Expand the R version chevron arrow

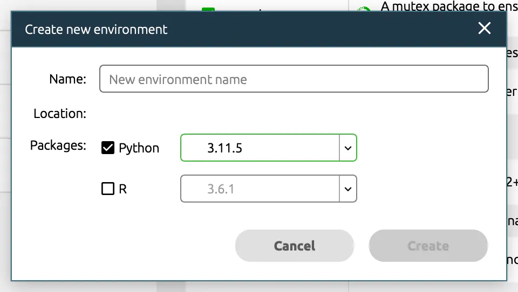[348, 189]
